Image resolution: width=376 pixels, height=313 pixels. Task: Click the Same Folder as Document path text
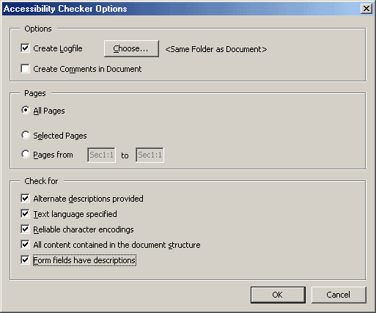click(x=216, y=49)
